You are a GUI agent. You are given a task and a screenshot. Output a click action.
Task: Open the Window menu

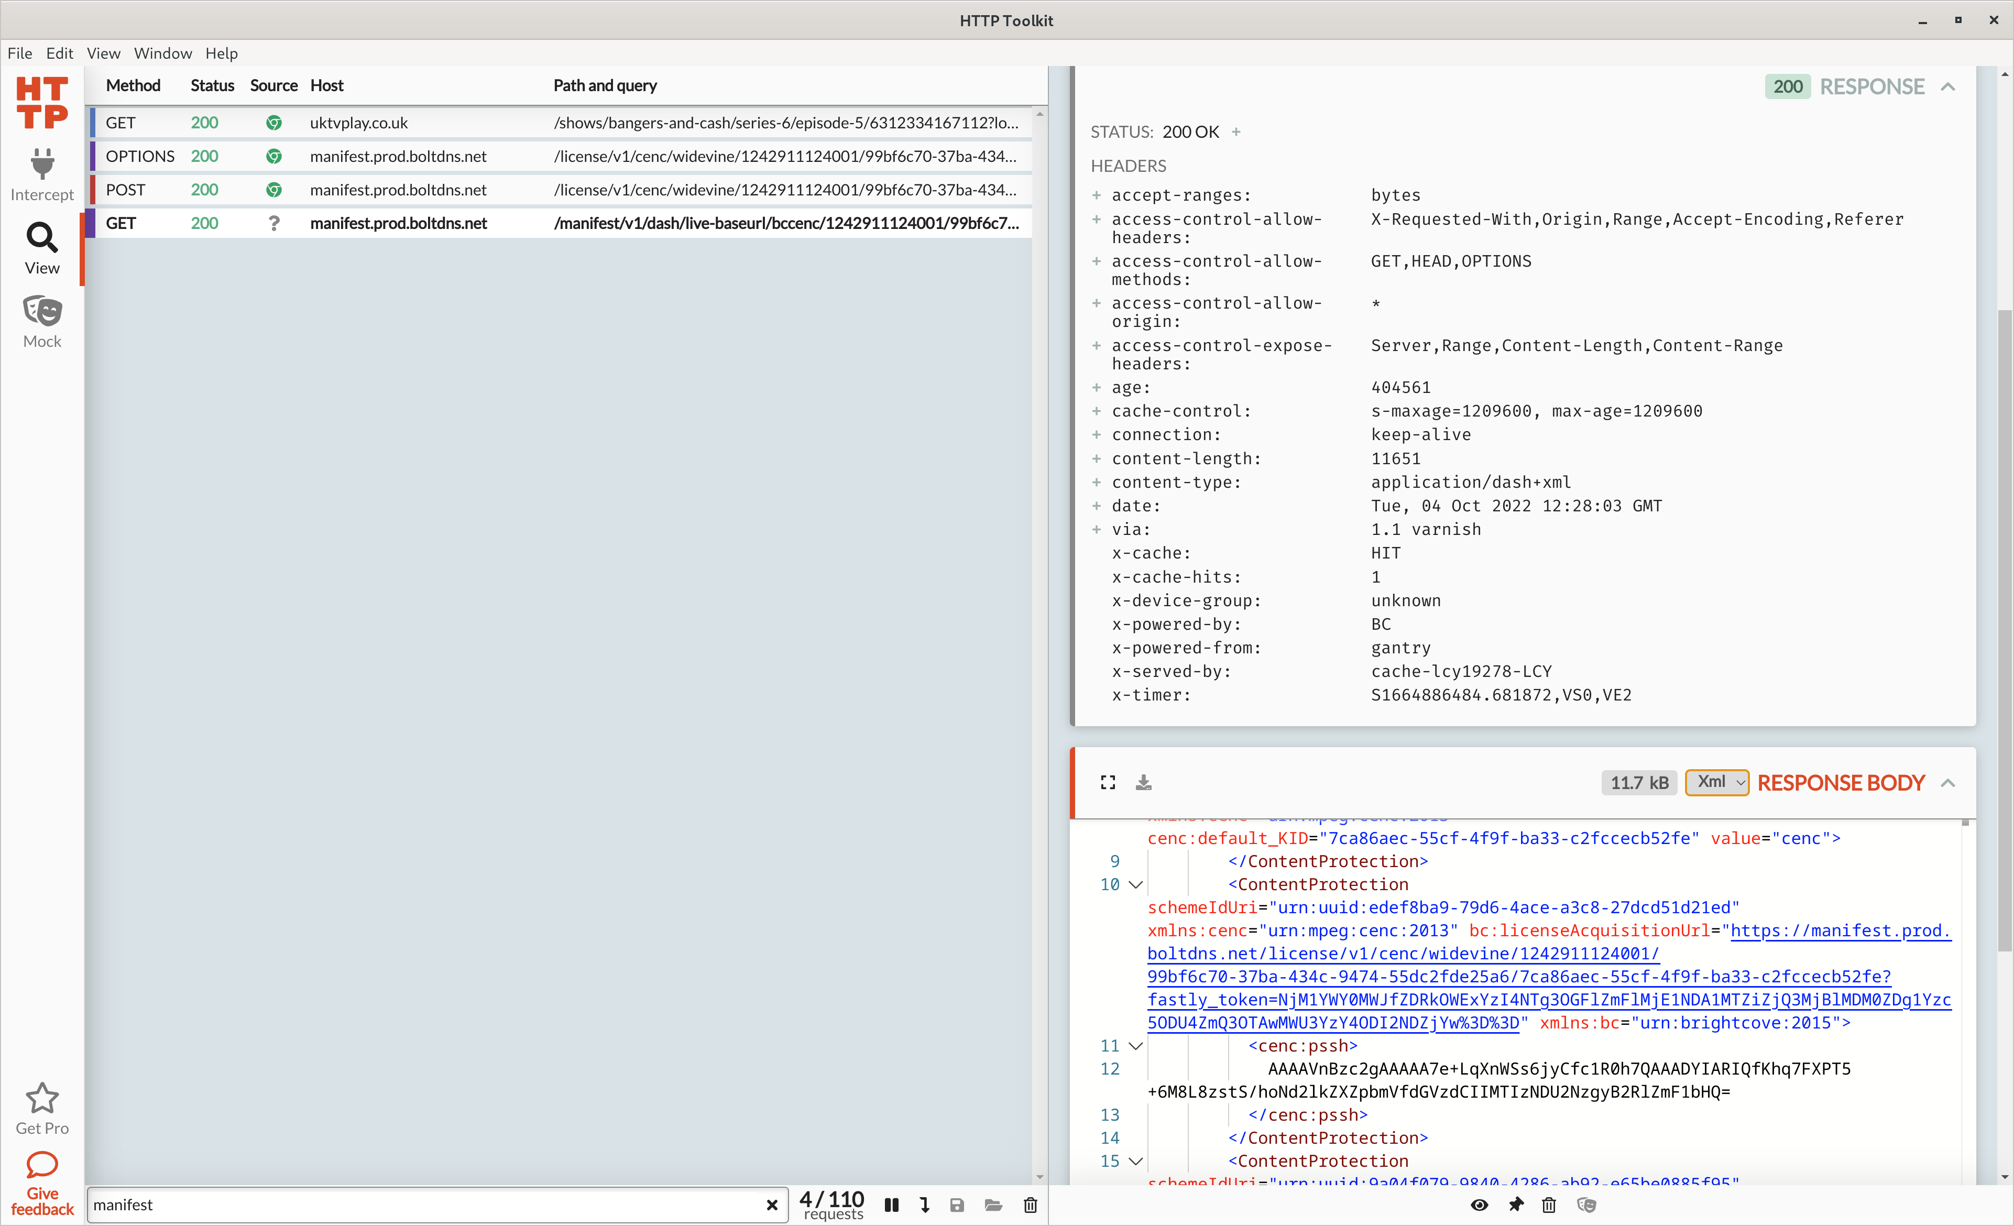tap(162, 53)
